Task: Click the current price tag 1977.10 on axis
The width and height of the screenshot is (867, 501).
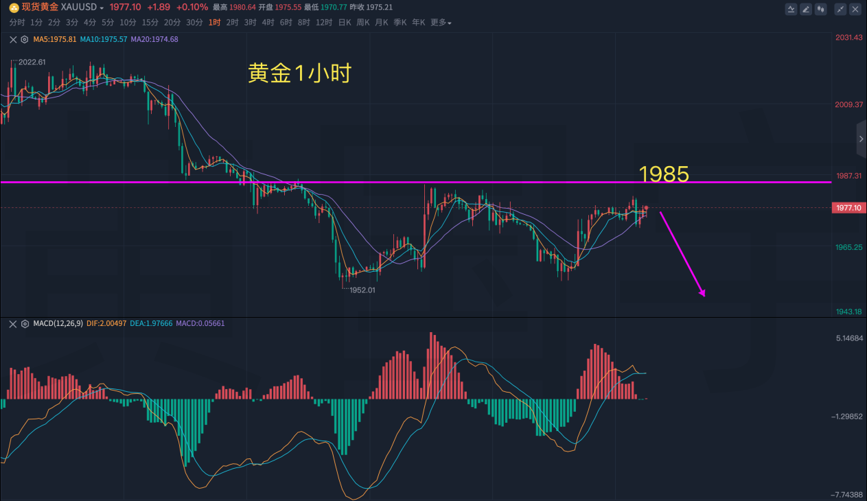Action: click(x=847, y=207)
